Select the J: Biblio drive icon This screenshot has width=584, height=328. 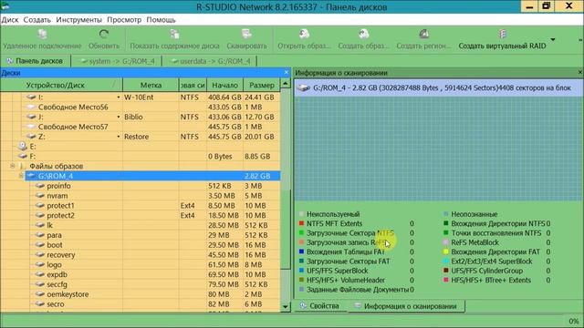(x=31, y=117)
